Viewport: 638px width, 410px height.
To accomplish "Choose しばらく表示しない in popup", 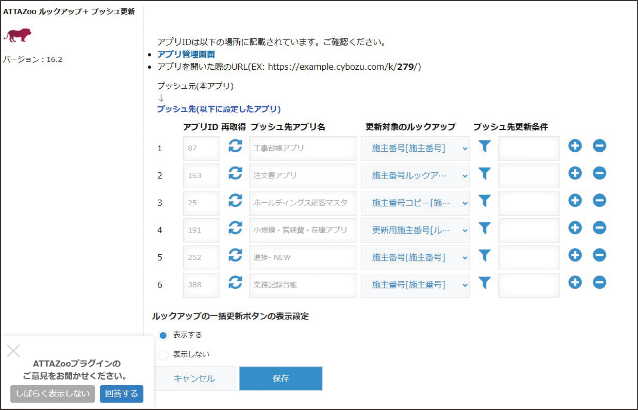I will coord(52,394).
